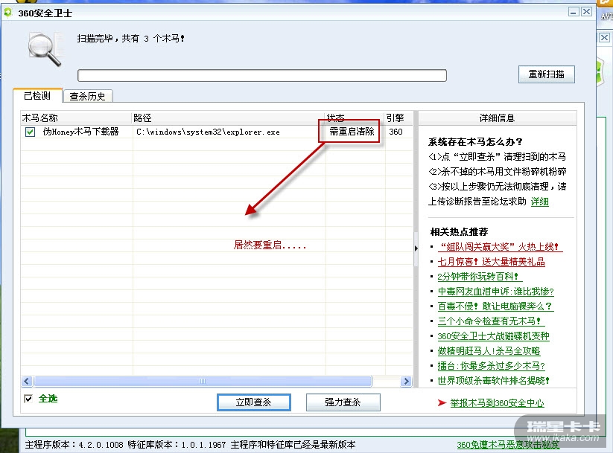Open 中毒网友血泪申诉 link
Image resolution: width=613 pixels, height=453 pixels.
496,292
